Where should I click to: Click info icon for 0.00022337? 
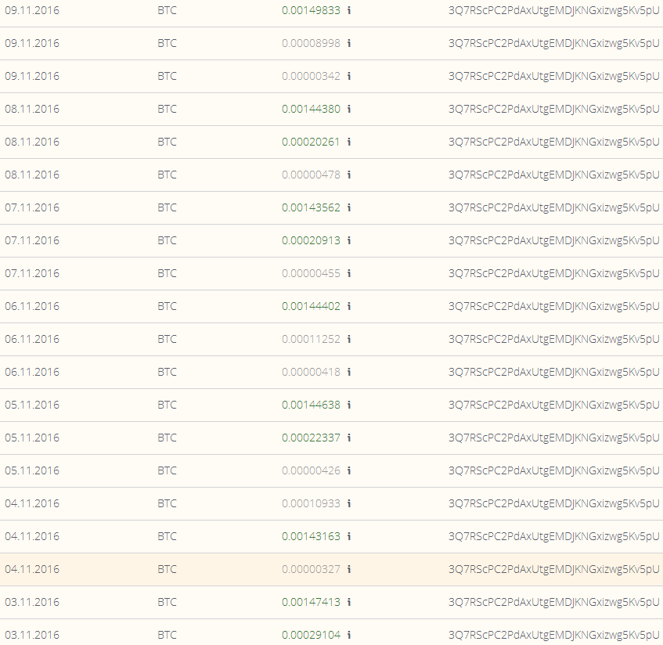click(x=349, y=438)
